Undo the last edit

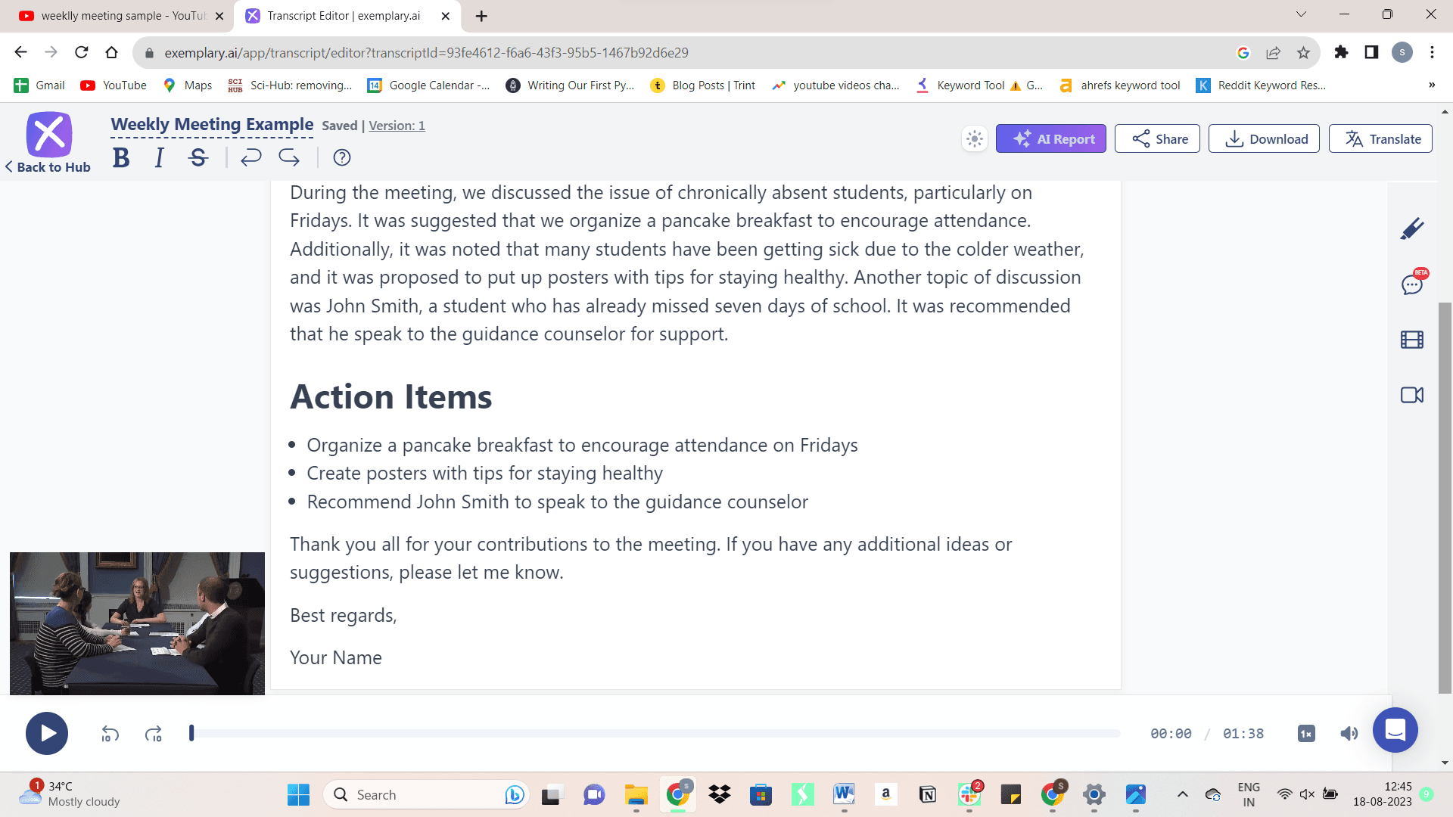(250, 157)
